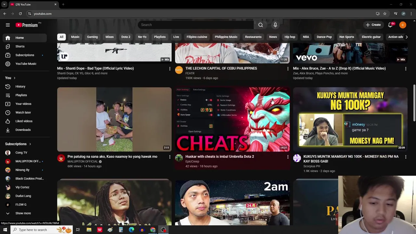This screenshot has width=416, height=234.
Task: Open the hamburger guide menu
Action: pyautogui.click(x=8, y=25)
